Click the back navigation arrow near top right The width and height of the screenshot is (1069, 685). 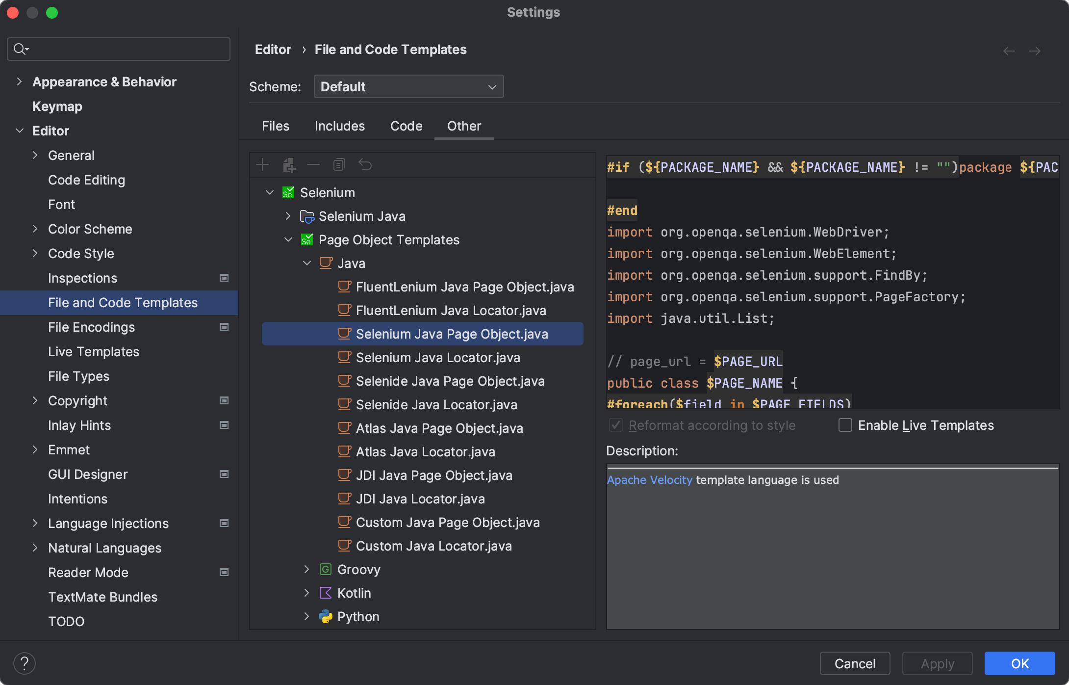coord(1009,51)
